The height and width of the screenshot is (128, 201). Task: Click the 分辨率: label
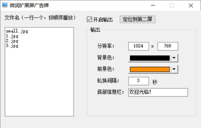pos(106,46)
